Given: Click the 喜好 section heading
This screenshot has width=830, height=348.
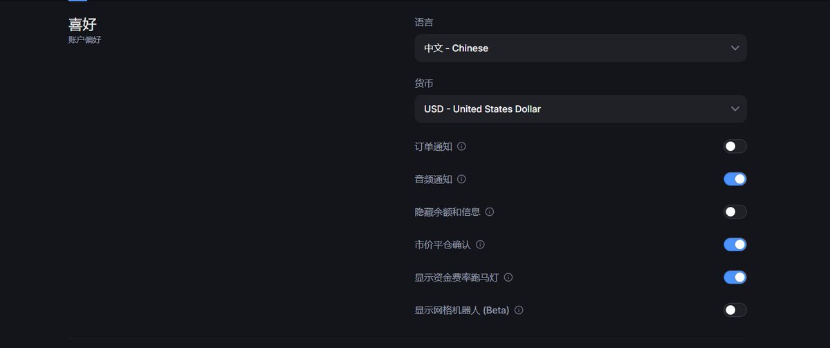Looking at the screenshot, I should (82, 24).
